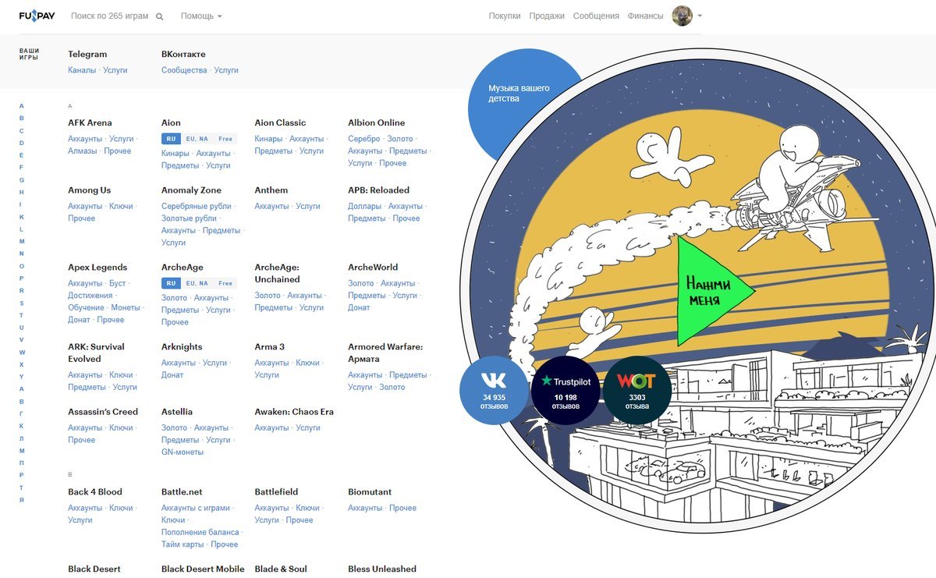Expand the arrow next to the avatar
Image resolution: width=936 pixels, height=578 pixels.
point(700,16)
